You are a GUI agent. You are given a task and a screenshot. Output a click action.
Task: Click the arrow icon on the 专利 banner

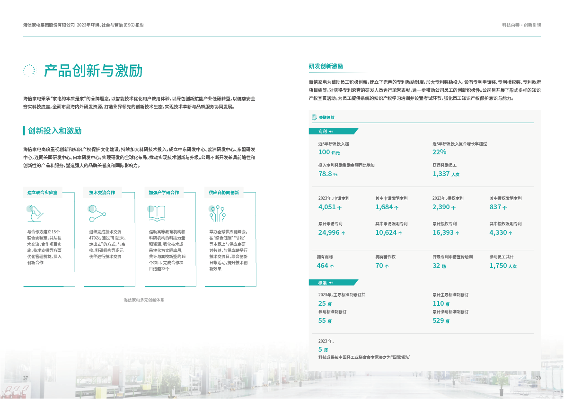coord(332,131)
